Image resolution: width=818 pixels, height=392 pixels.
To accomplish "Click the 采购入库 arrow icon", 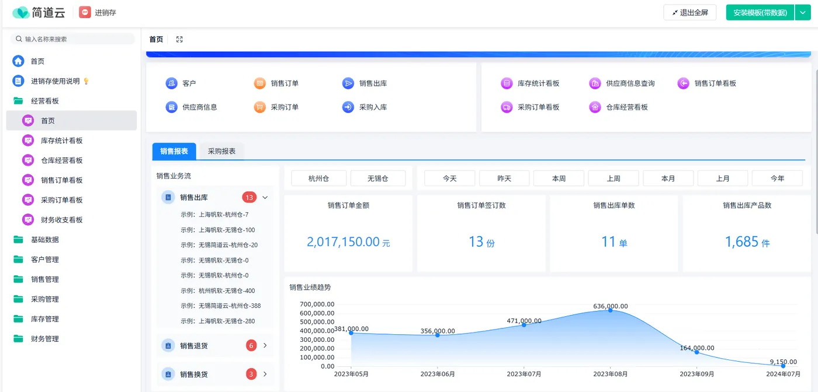I will pyautogui.click(x=348, y=107).
